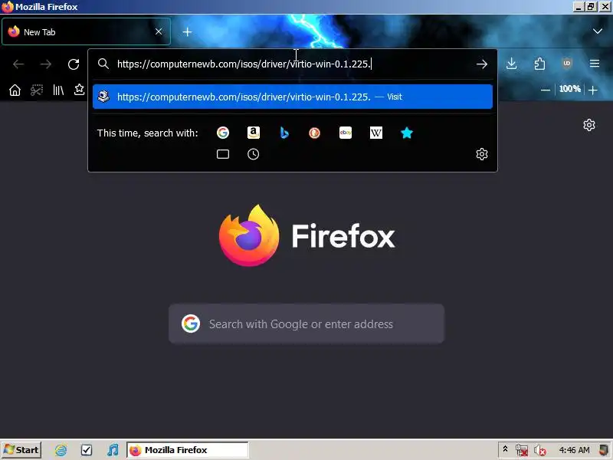
Task: Reload the current page
Action: (x=74, y=64)
